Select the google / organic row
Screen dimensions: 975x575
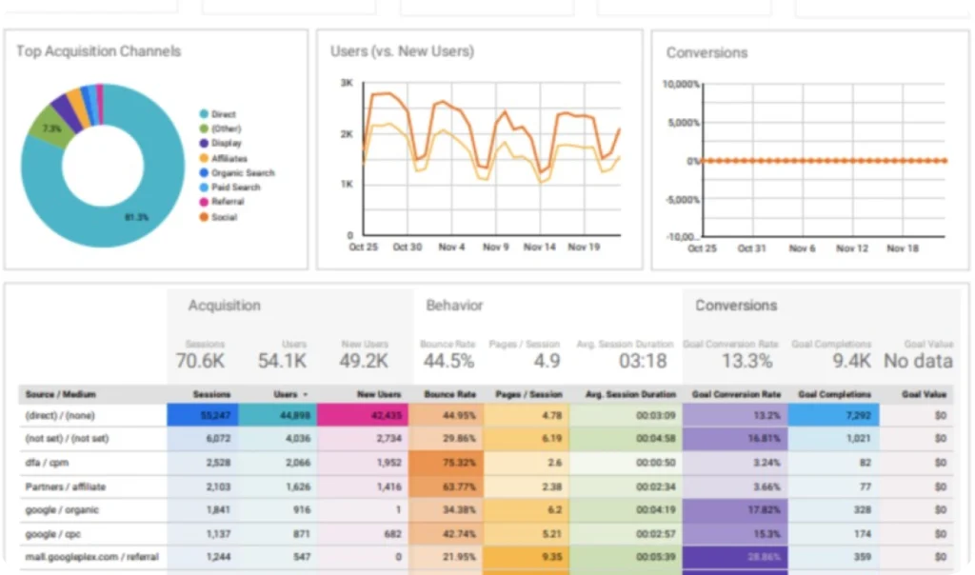[x=62, y=509]
